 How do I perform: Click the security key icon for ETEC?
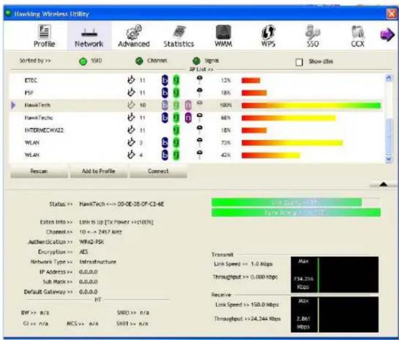point(200,80)
